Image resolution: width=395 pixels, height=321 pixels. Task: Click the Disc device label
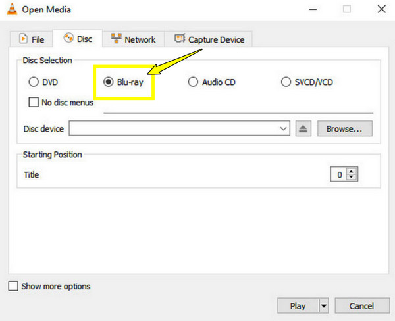tap(43, 129)
